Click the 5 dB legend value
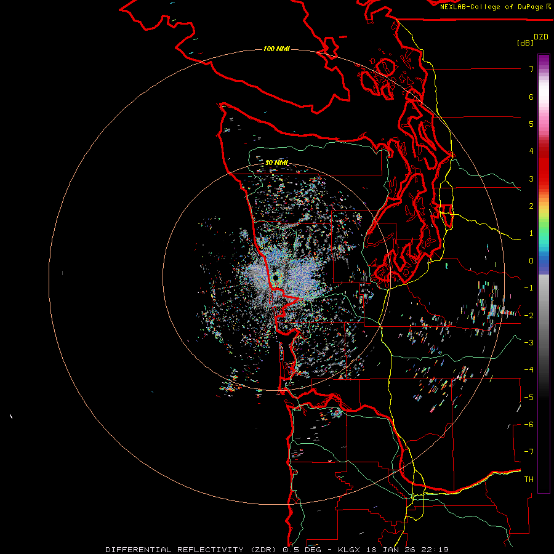The height and width of the screenshot is (554, 554). (x=531, y=124)
